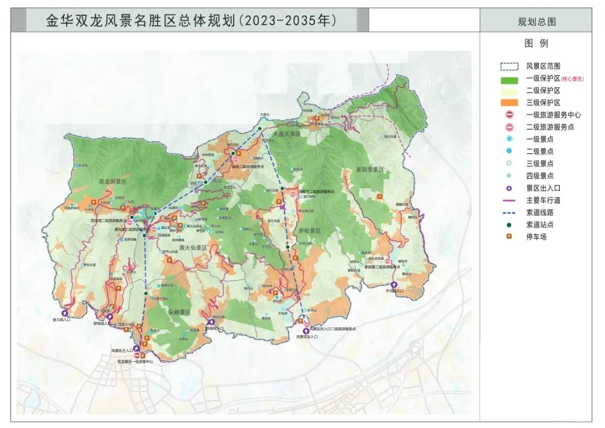The height and width of the screenshot is (428, 605).
Task: Click the 新朝线入口 entrance marker
Action: tap(211, 323)
